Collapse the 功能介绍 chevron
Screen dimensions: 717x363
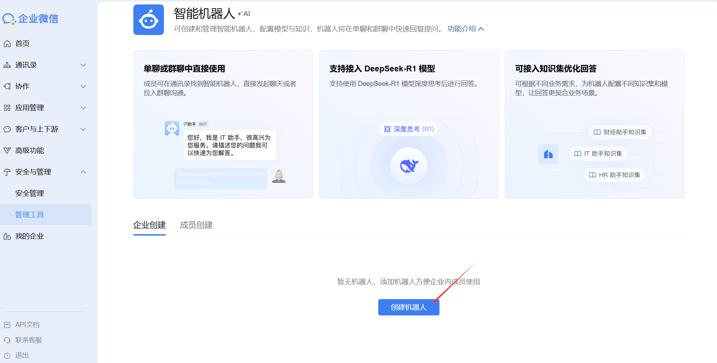pyautogui.click(x=481, y=29)
